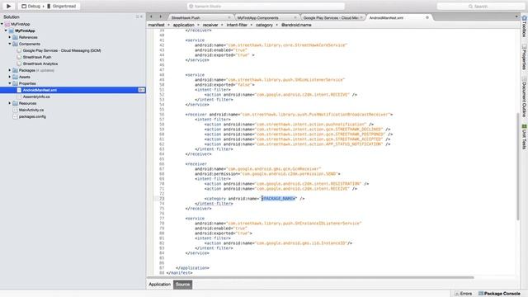
Task: Switch to the Application view tab
Action: pyautogui.click(x=159, y=285)
